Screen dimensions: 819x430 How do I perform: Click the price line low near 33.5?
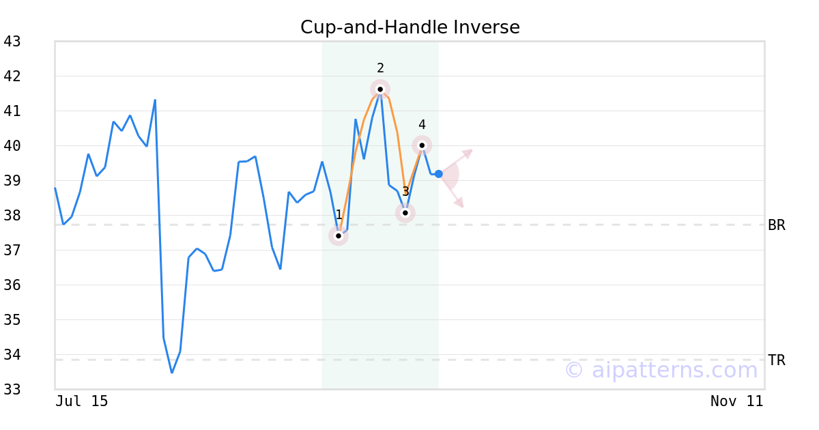(172, 372)
